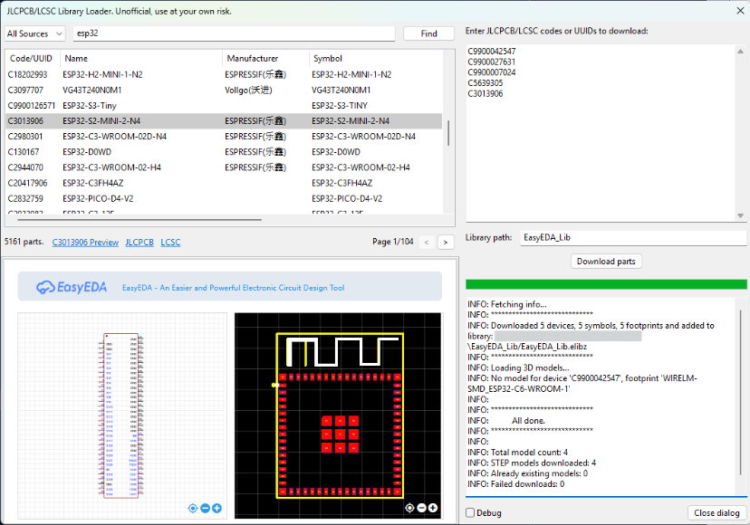Click the footprint preview thumbnail
Viewport: 750px width, 525px height.
[x=338, y=415]
